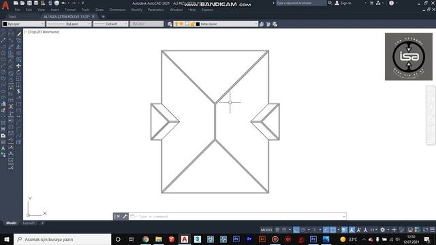Open the Modify menu
Image resolution: width=436 pixels, height=245 pixels.
(x=136, y=10)
